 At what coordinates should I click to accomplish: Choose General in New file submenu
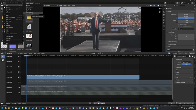[33, 5]
